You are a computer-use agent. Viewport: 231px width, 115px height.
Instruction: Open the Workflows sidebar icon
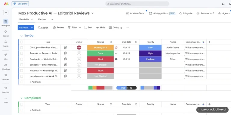pos(6,65)
